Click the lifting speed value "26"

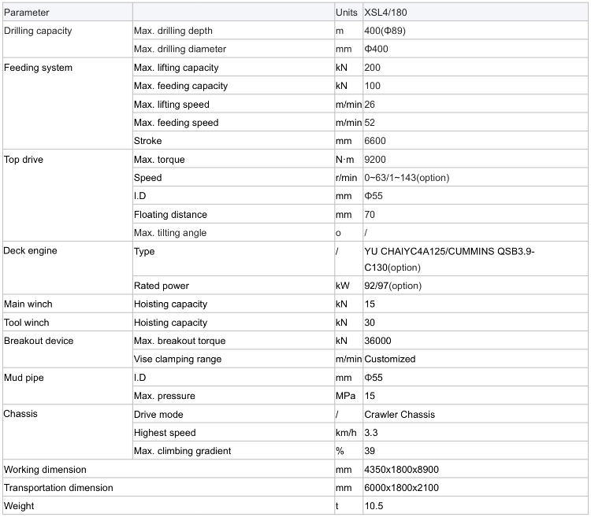click(x=370, y=105)
